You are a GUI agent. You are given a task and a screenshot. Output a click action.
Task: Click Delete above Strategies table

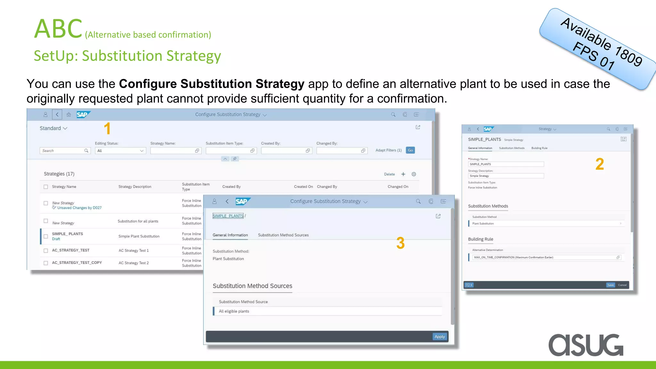click(389, 174)
